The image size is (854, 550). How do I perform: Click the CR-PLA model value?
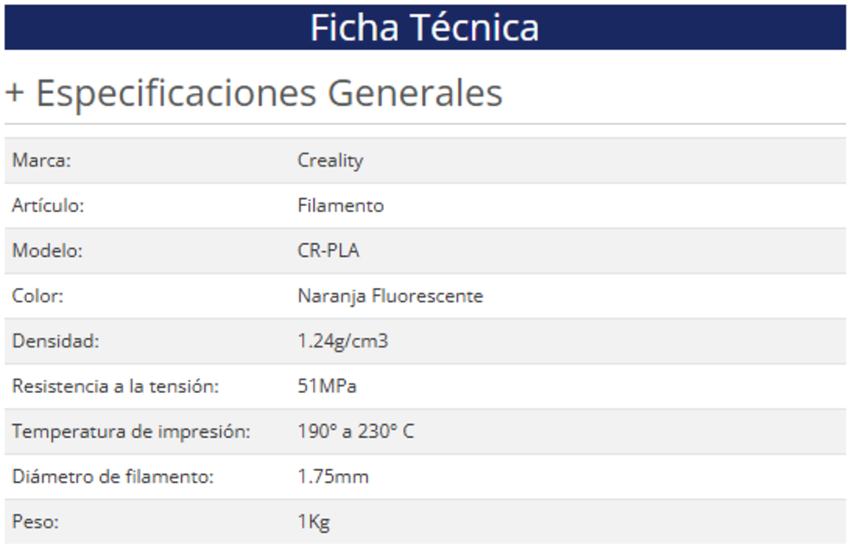[329, 251]
